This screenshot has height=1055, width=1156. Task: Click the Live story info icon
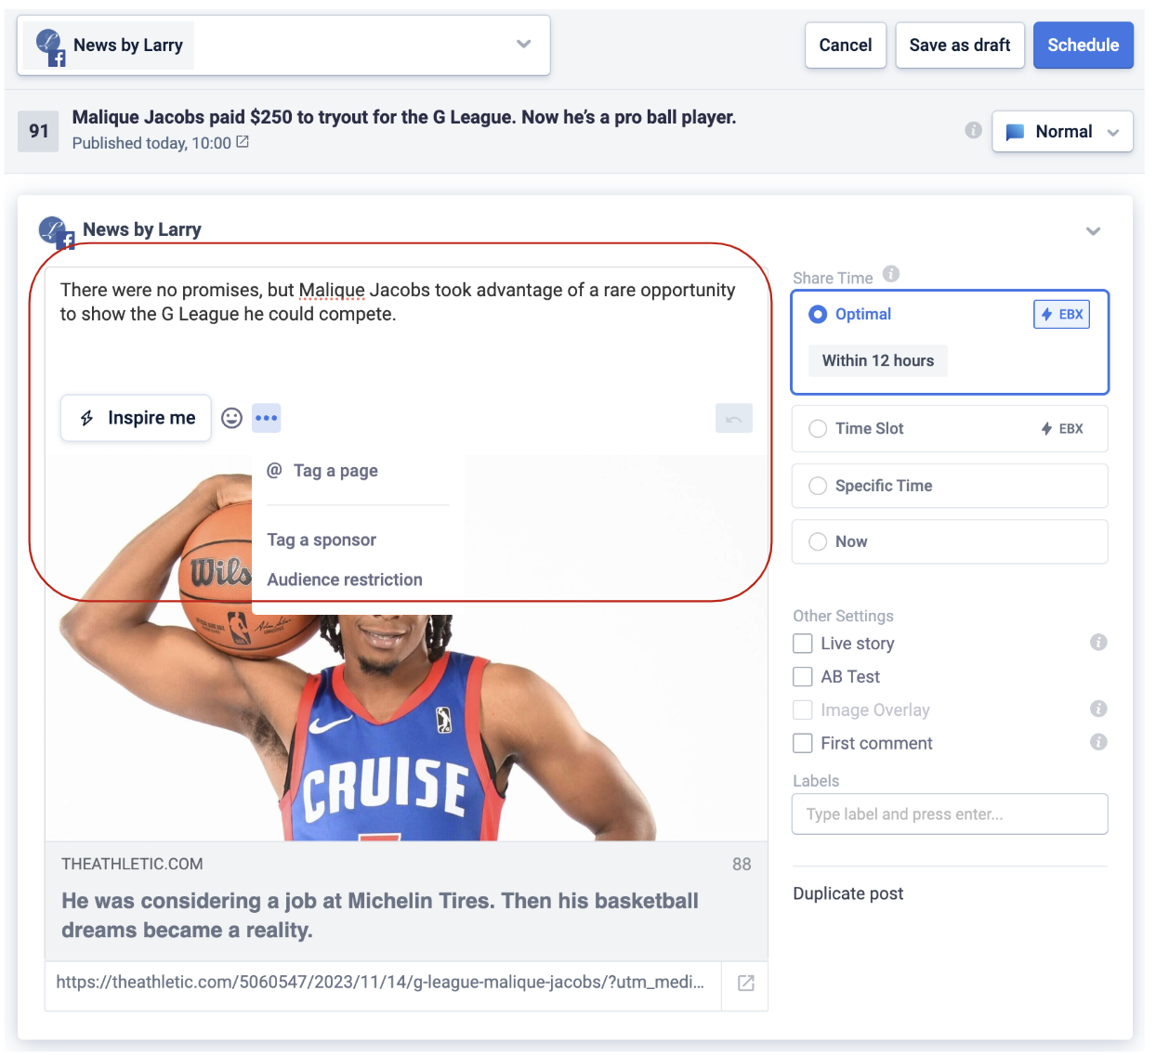point(1098,642)
